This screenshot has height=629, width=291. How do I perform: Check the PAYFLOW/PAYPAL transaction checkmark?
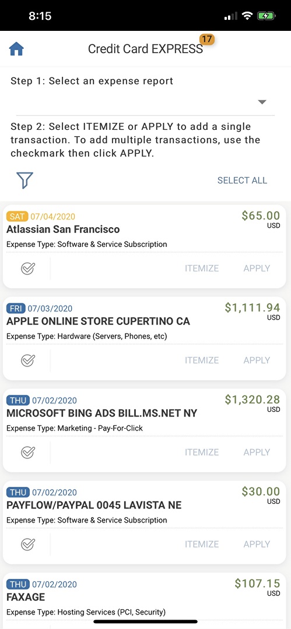click(28, 544)
